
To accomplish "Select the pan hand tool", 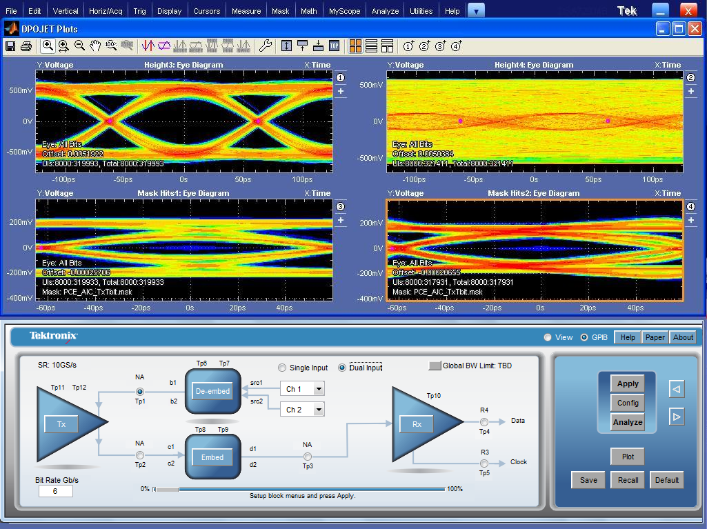I will click(95, 46).
